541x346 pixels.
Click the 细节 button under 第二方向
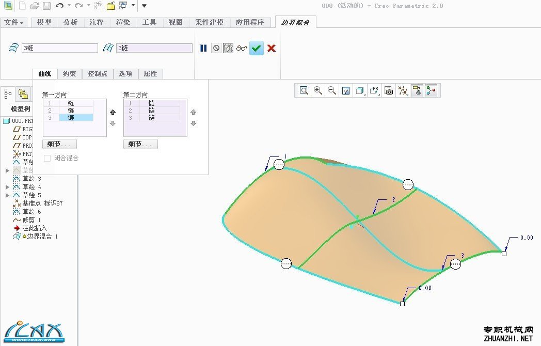(140, 144)
